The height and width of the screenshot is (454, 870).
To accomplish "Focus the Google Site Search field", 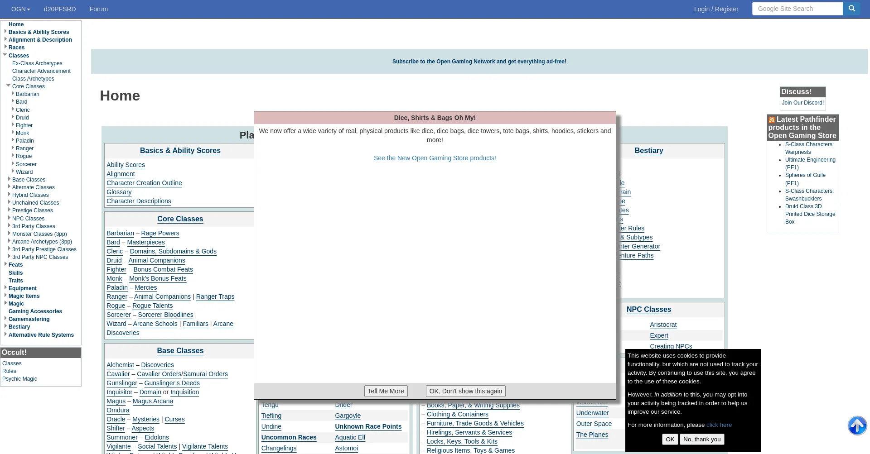I will (797, 9).
